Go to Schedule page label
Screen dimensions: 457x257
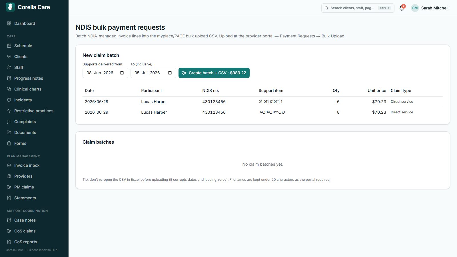click(x=23, y=46)
